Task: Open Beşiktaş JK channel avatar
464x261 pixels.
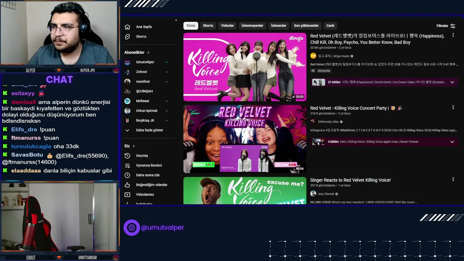Action: point(127,120)
